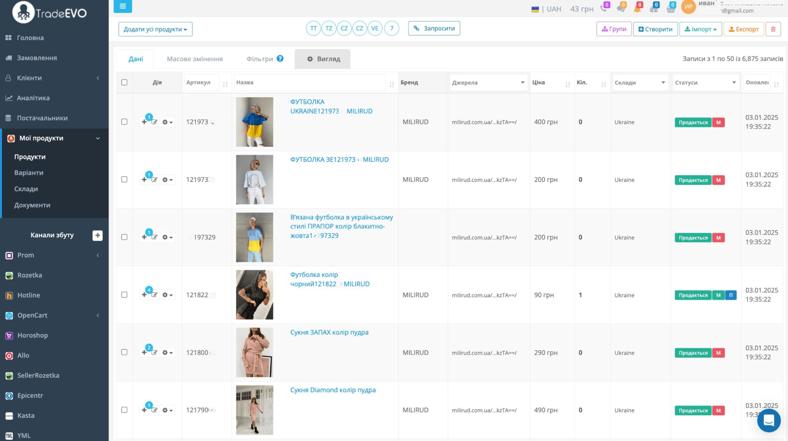Screen dimensions: 788x441
Task: Toggle the sidebar with the hamburger menu button
Action: click(x=123, y=6)
